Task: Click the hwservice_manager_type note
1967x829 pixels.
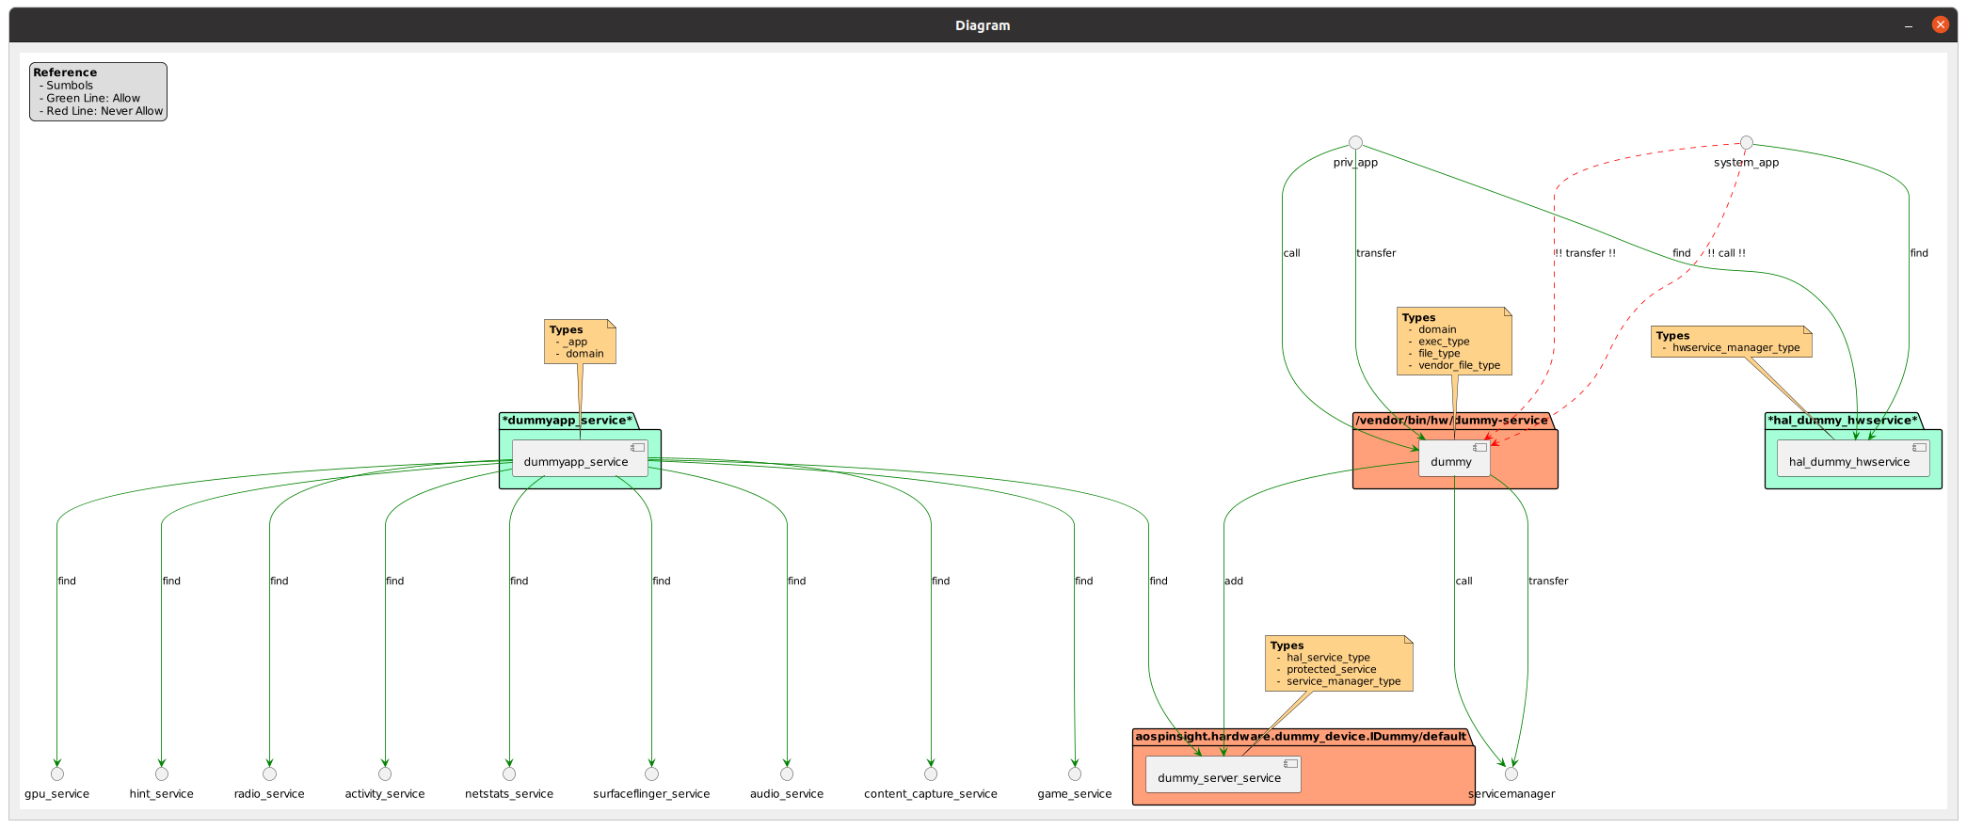Action: coord(1732,342)
